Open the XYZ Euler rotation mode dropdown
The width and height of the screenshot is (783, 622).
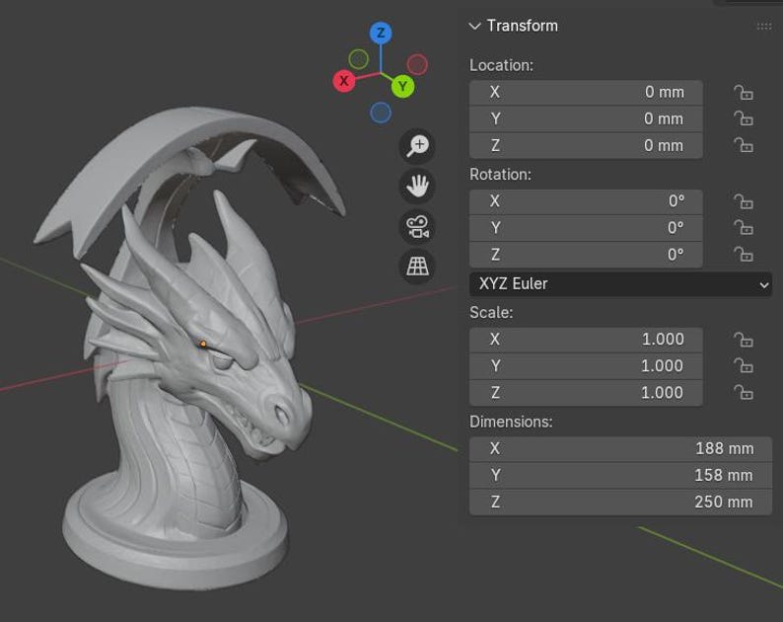[620, 284]
